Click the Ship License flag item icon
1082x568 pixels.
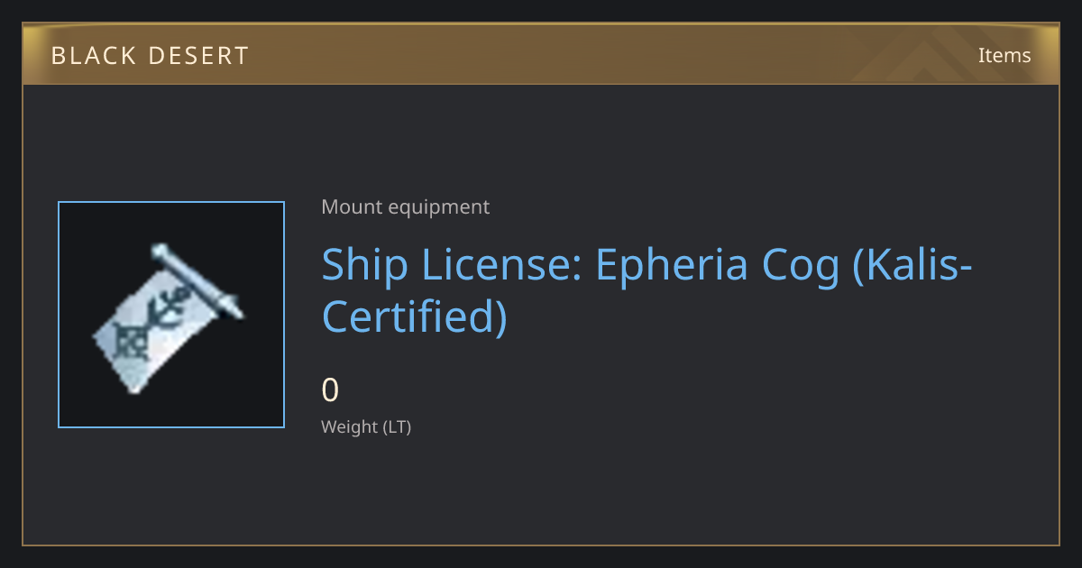[x=169, y=318]
